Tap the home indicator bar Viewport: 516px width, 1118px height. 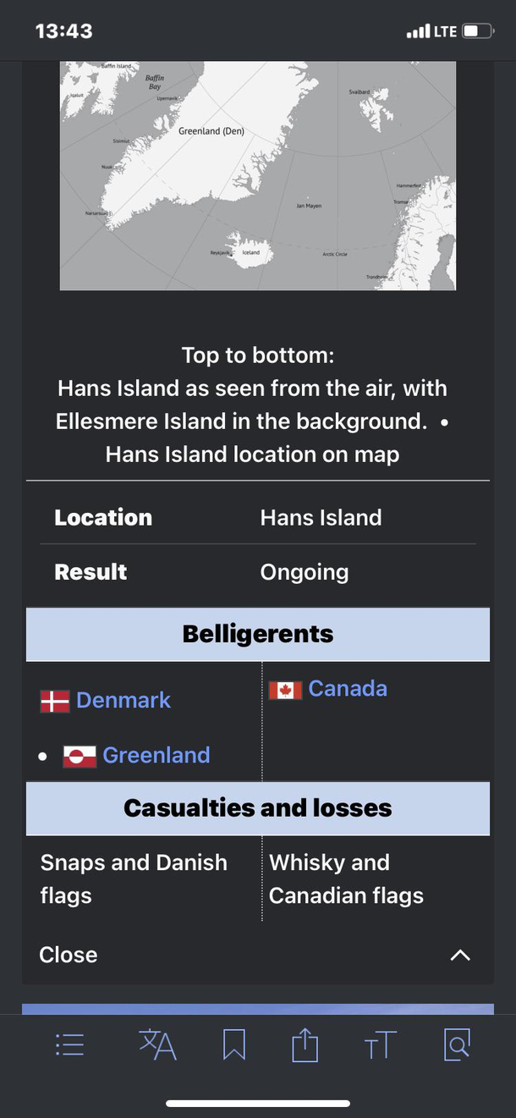[x=258, y=1103]
